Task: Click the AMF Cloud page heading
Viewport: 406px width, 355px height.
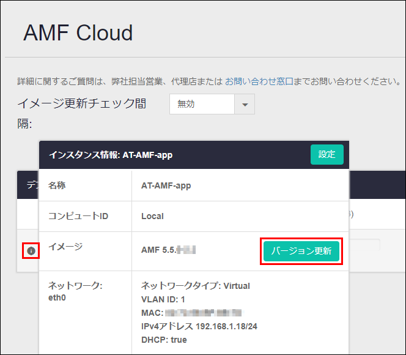Action: point(78,33)
